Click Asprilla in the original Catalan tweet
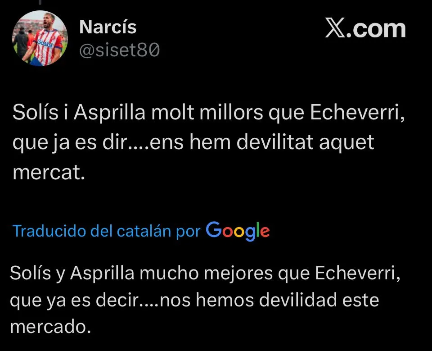The height and width of the screenshot is (351, 432). click(109, 113)
